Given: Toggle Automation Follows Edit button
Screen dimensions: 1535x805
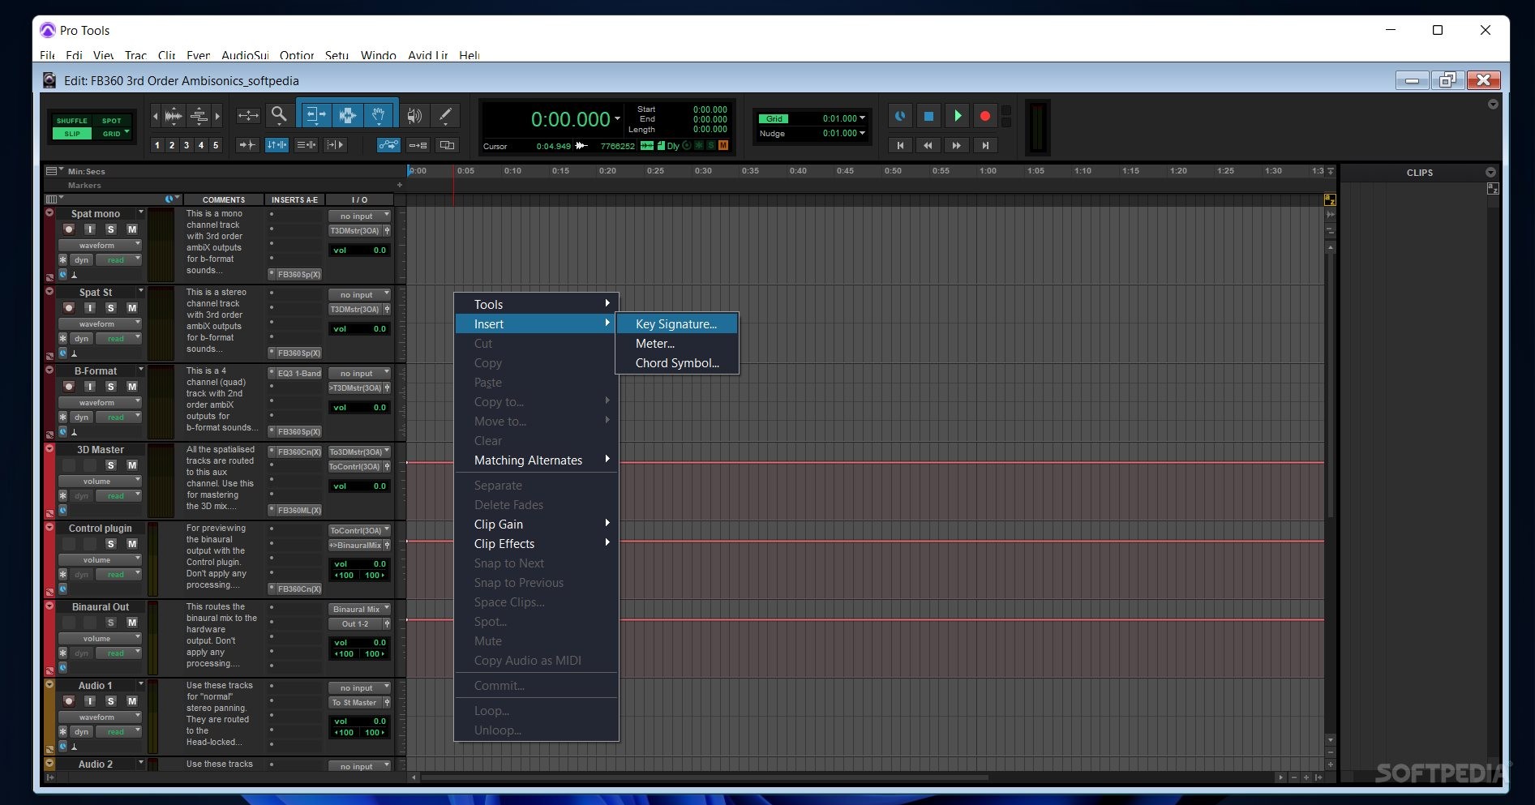Looking at the screenshot, I should [388, 145].
